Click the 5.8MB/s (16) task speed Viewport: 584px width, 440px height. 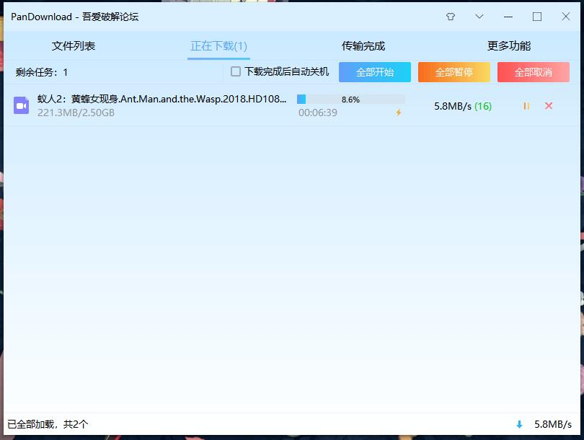[x=463, y=106]
